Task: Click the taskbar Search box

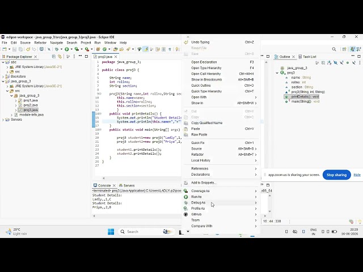Action: pos(147,232)
